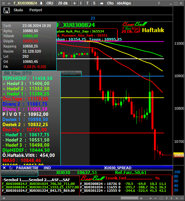This screenshot has height=201, width=185.
Task: Click the refresh icon beside PARAMETRE
Action: click(11, 168)
